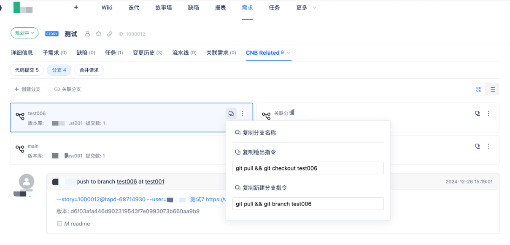Choose 复制分支名称 from the popup menu
Viewport: 510px width, 245px height.
pos(259,133)
